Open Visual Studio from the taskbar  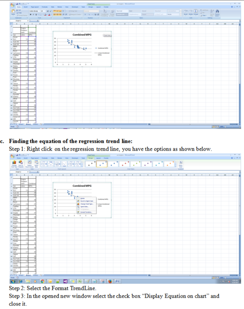point(65,281)
